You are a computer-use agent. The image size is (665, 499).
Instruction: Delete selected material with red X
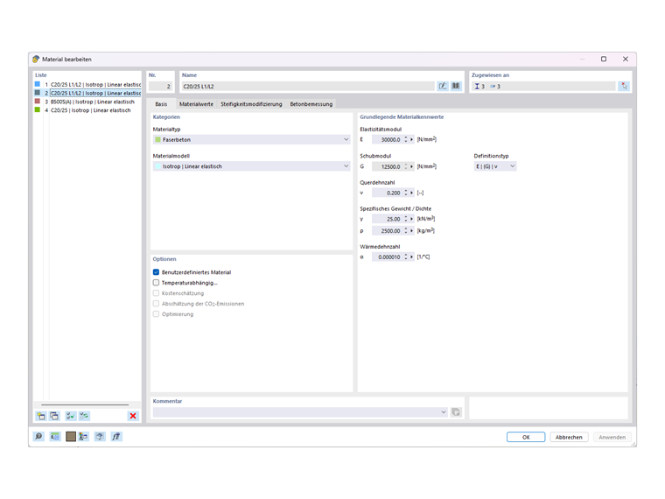coord(133,416)
